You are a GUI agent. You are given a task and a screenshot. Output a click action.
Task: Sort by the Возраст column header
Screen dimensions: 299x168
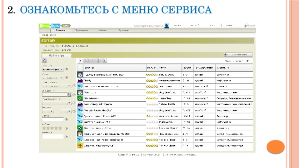point(188,68)
